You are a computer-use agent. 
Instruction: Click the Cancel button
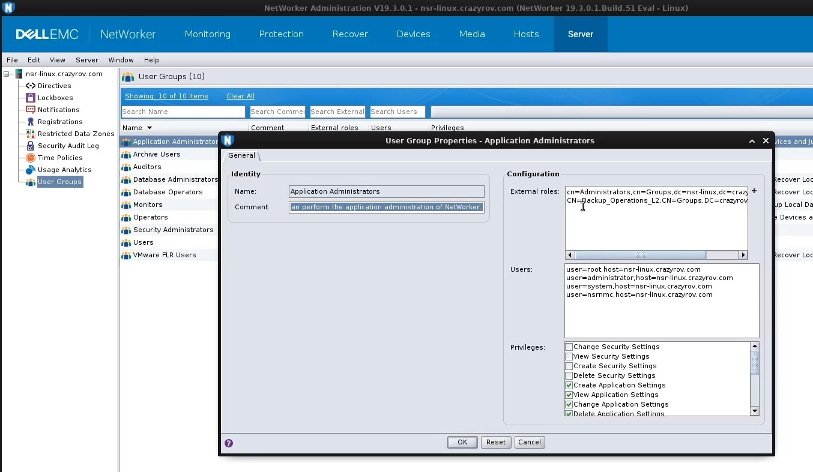[x=530, y=442]
